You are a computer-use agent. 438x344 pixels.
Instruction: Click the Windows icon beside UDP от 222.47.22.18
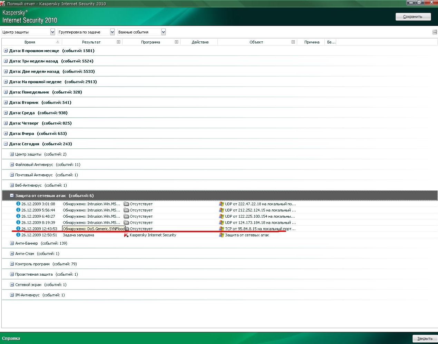222,204
